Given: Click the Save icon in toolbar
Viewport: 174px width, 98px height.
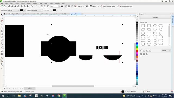Looking at the screenshot, I should click(x=9, y=6).
